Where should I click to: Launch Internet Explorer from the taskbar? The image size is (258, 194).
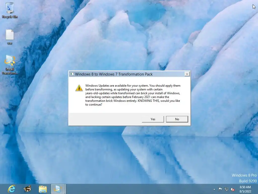pyautogui.click(x=12, y=189)
